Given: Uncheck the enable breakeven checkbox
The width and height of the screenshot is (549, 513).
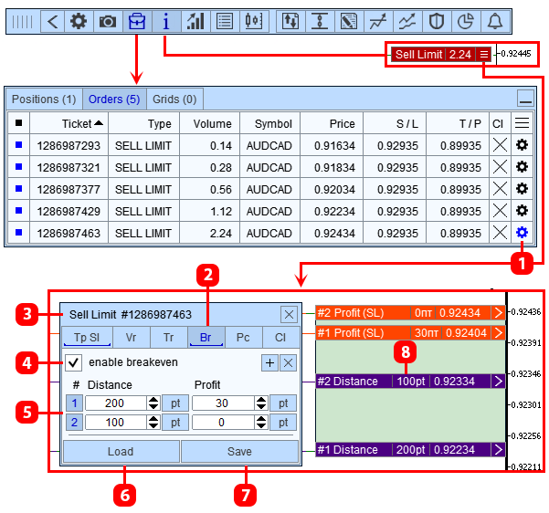Looking at the screenshot, I should tap(73, 362).
